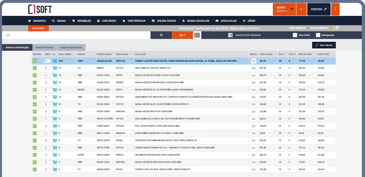365x177 pixels.
Task: Toggle Merkez checkbox on SUBAP LASTİĞİ row
Action: click(35, 61)
